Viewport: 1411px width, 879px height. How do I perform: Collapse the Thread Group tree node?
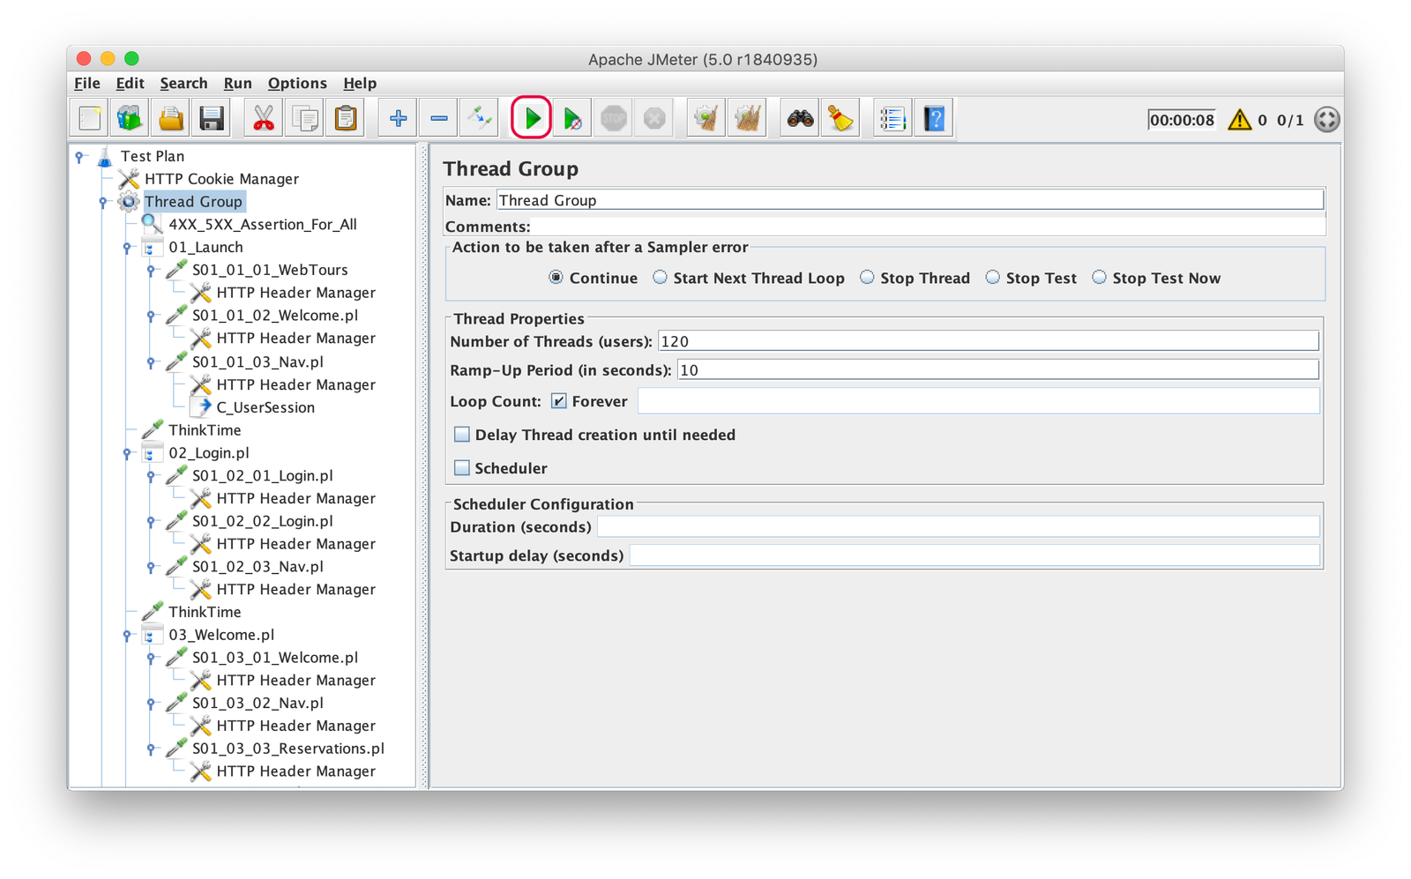pos(103,202)
